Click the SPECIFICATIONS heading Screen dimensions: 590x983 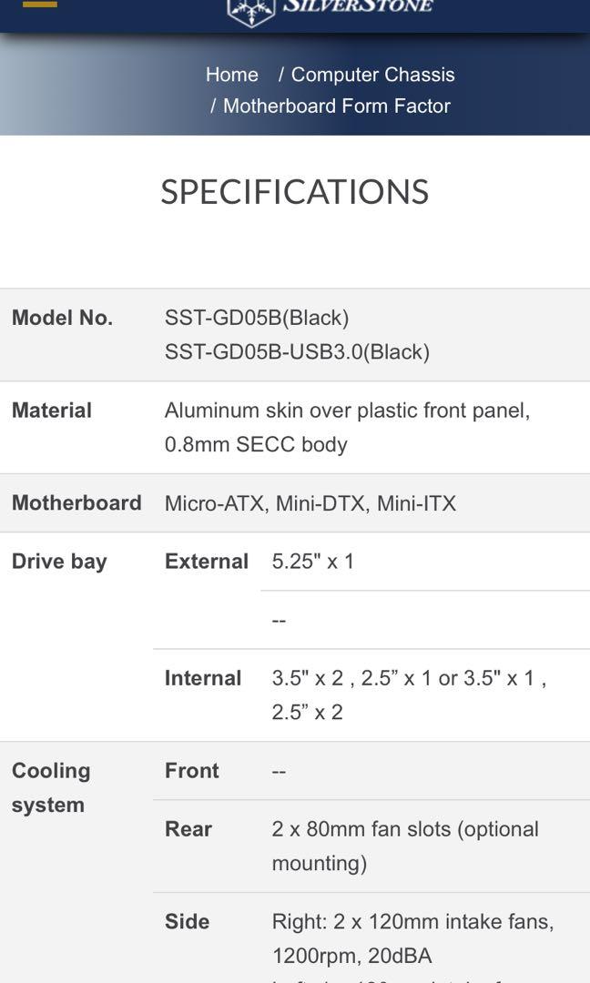point(294,192)
